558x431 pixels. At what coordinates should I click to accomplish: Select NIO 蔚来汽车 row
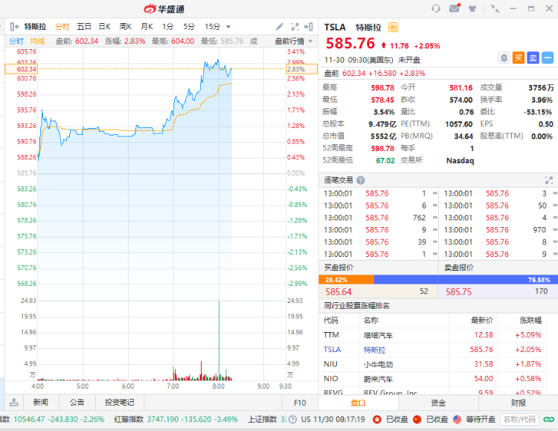[432, 379]
